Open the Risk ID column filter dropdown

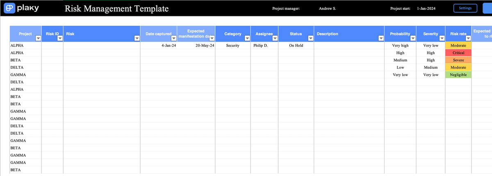pyautogui.click(x=60, y=38)
